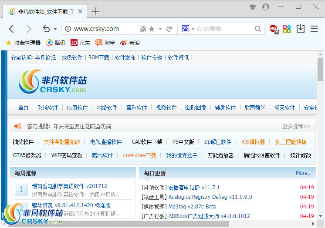The image size is (325, 228).
Task: Click the 非凡软件站 CRSKY.com logo
Action: (x=53, y=81)
